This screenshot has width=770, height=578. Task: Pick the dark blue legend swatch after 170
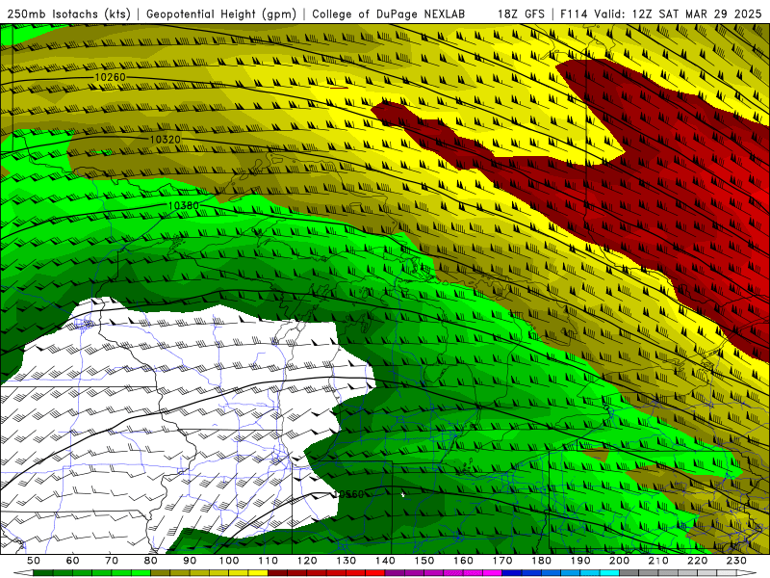[x=512, y=573]
